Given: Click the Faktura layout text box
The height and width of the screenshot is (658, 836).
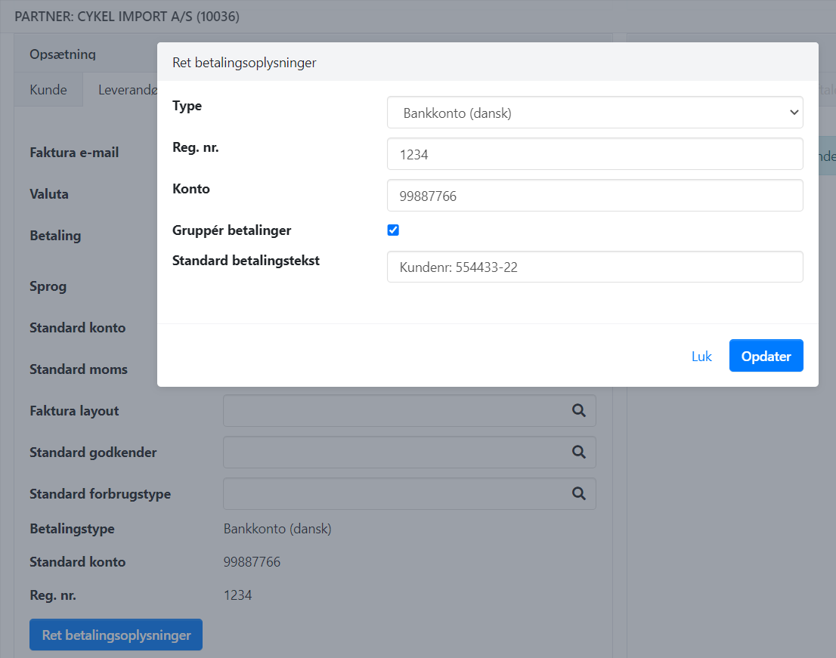Looking at the screenshot, I should click(393, 410).
